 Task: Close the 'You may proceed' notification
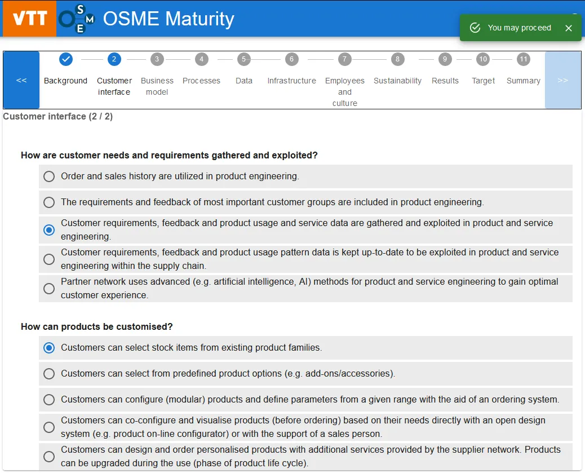coord(569,28)
